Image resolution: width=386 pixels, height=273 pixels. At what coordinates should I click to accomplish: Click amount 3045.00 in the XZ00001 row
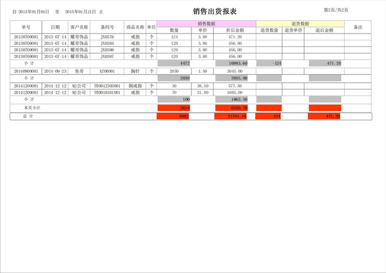click(235, 71)
